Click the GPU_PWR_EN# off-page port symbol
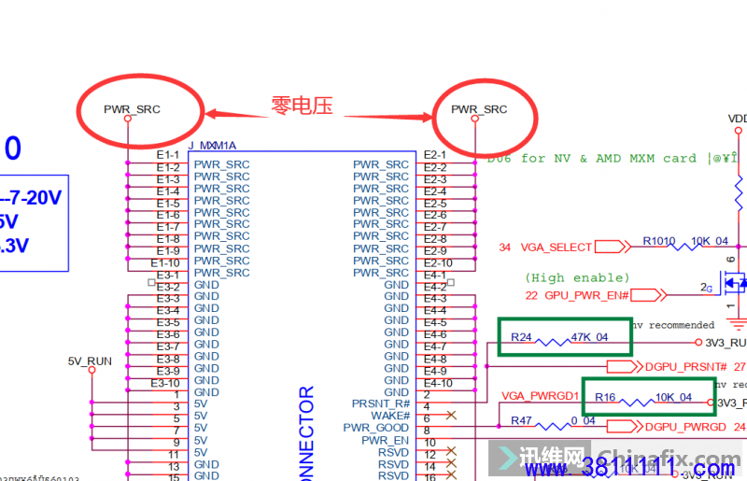Viewport: 747px width, 481px height. [648, 295]
